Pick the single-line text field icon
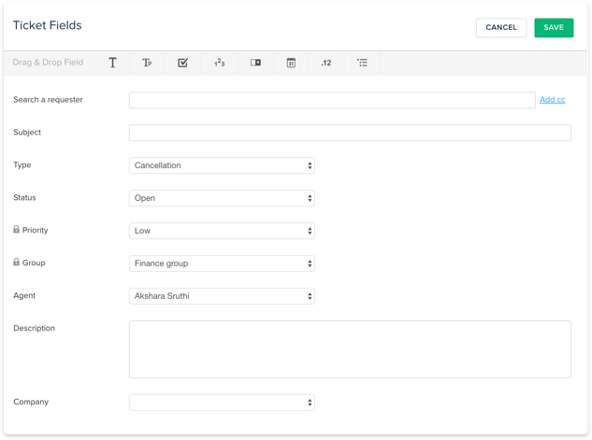 (112, 63)
